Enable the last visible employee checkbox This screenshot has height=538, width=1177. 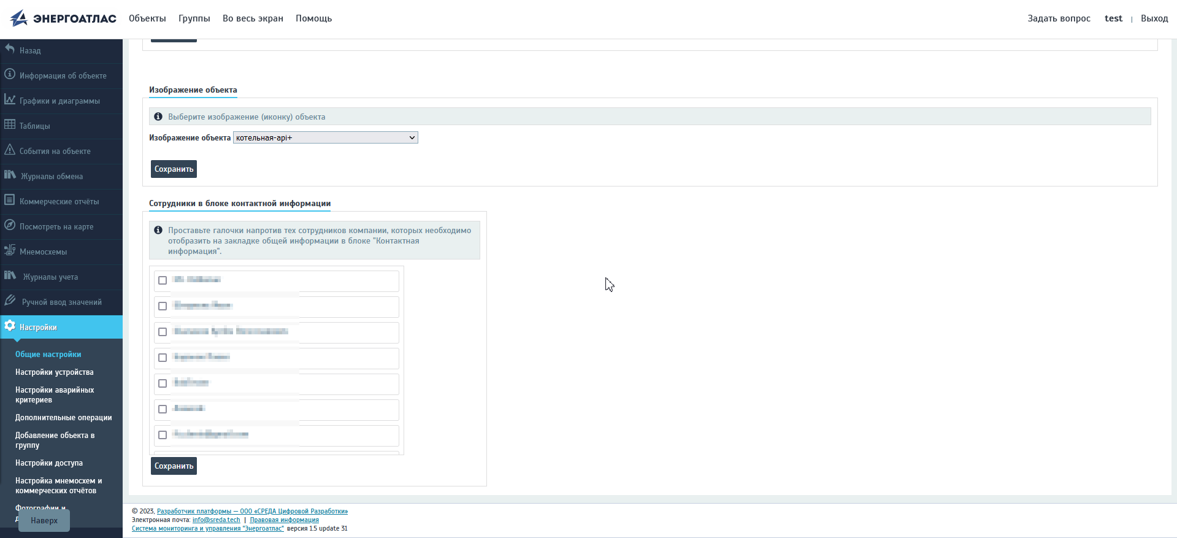click(x=163, y=435)
